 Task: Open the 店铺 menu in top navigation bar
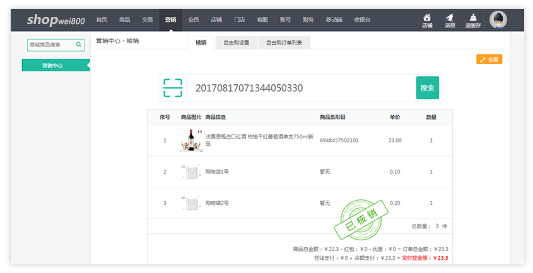(x=216, y=19)
